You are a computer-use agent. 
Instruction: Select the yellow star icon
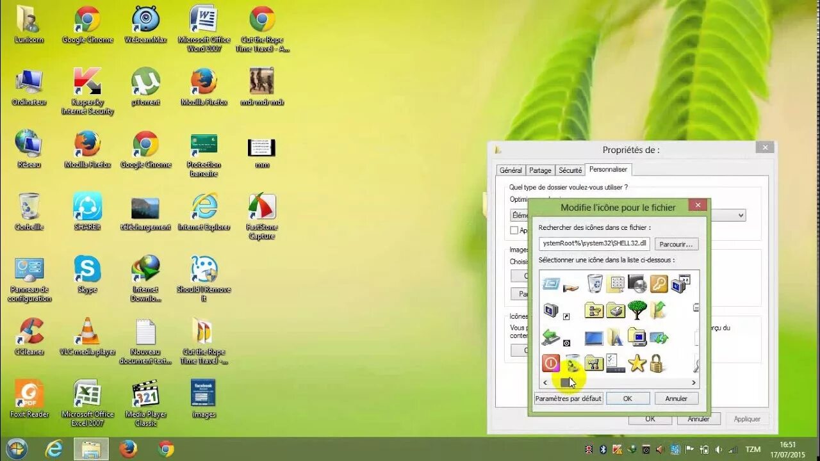coord(637,364)
